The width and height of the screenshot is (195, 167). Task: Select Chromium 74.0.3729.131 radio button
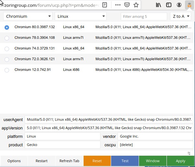click(7, 49)
